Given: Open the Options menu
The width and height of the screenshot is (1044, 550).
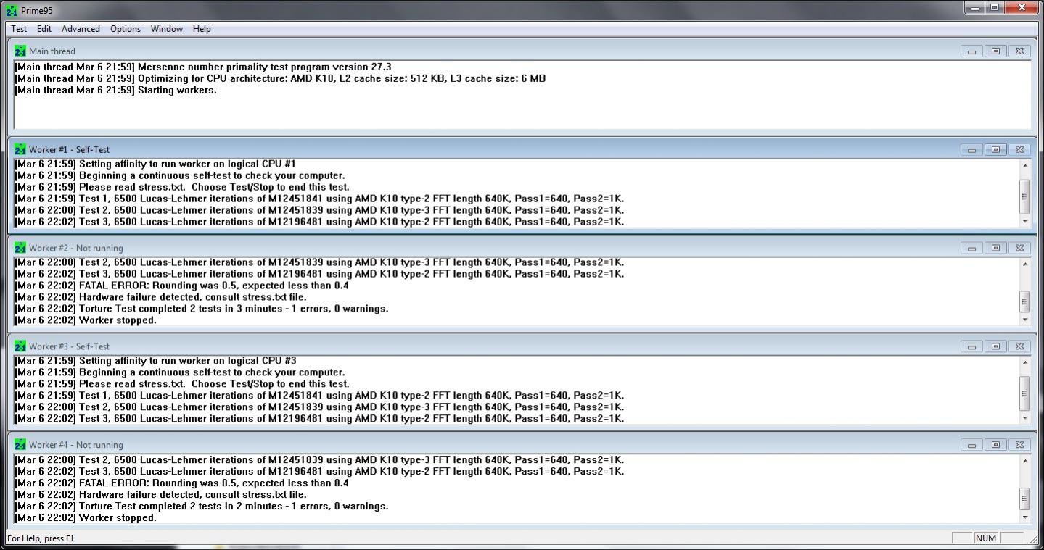Looking at the screenshot, I should pyautogui.click(x=126, y=29).
